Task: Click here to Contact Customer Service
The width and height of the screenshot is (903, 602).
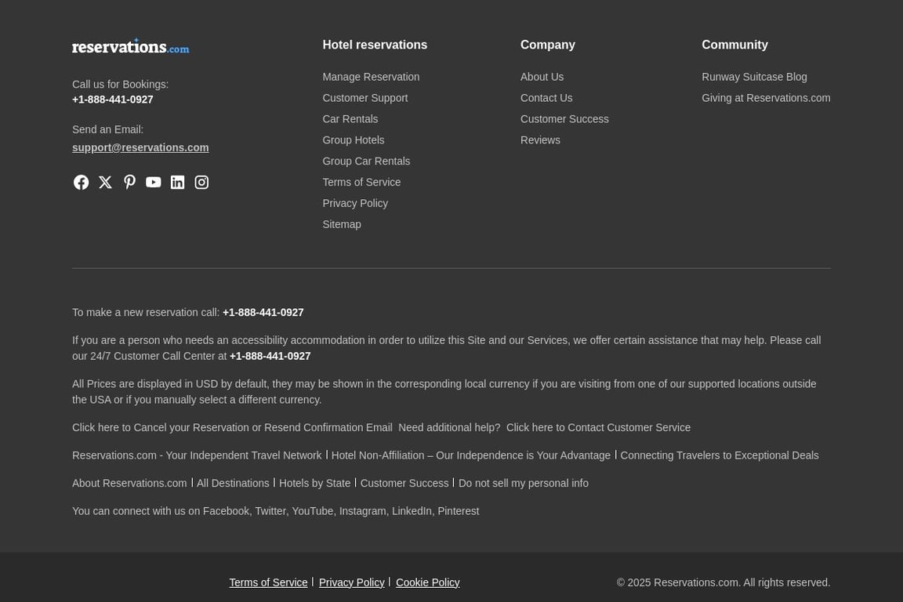Action: point(598,427)
